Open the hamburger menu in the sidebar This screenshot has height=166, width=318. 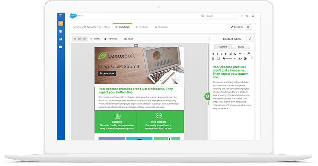point(60,16)
